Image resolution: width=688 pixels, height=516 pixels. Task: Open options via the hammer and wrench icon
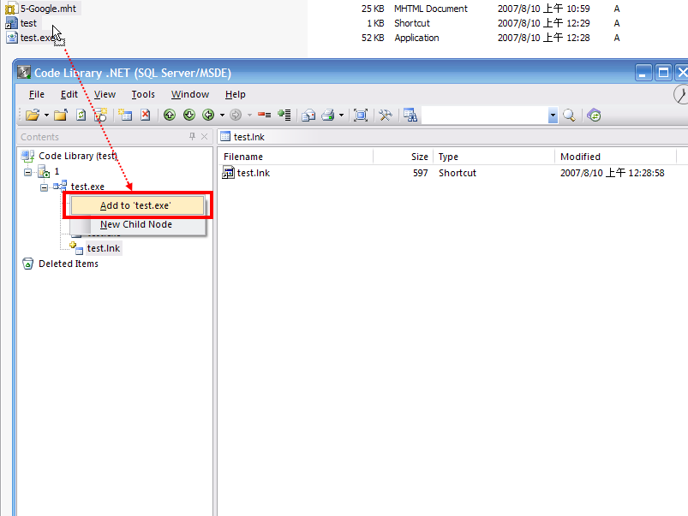point(386,115)
